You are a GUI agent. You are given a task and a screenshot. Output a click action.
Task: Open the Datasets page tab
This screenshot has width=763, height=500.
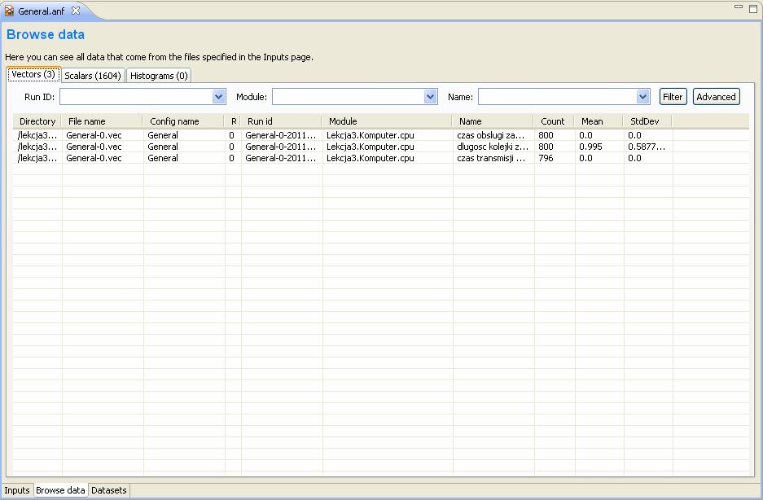click(x=109, y=490)
